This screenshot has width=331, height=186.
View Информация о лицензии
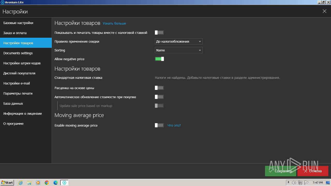tap(26, 113)
